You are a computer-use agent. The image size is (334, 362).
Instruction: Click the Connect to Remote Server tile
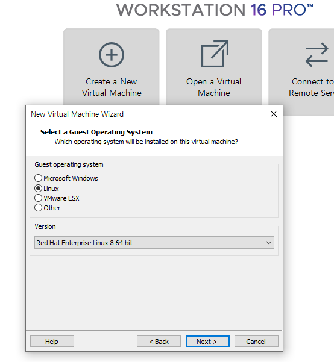click(x=301, y=72)
